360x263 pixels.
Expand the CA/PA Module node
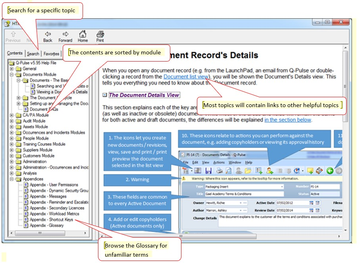pos(12,115)
